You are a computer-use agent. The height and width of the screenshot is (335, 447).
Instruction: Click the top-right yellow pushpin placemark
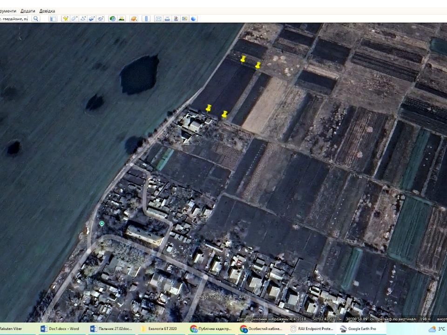click(257, 65)
